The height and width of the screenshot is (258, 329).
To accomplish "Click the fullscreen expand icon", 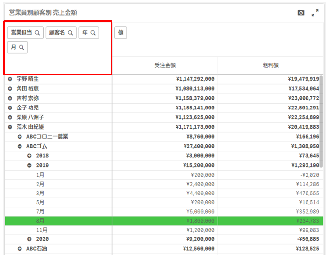I will (315, 13).
